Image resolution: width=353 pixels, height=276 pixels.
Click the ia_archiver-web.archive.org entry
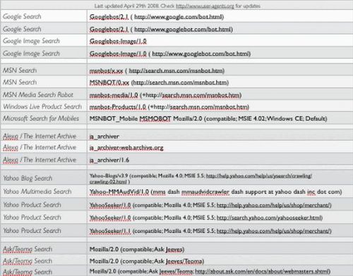pyautogui.click(x=126, y=148)
